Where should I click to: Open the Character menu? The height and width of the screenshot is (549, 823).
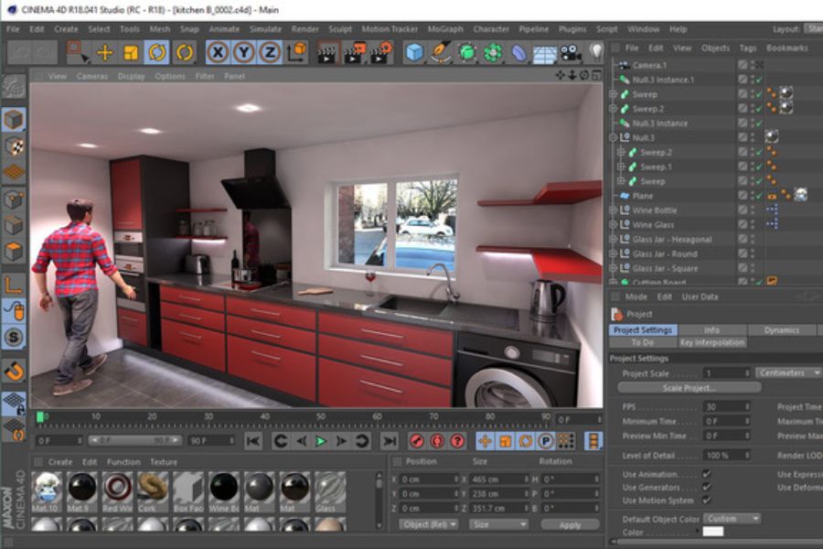click(x=491, y=29)
